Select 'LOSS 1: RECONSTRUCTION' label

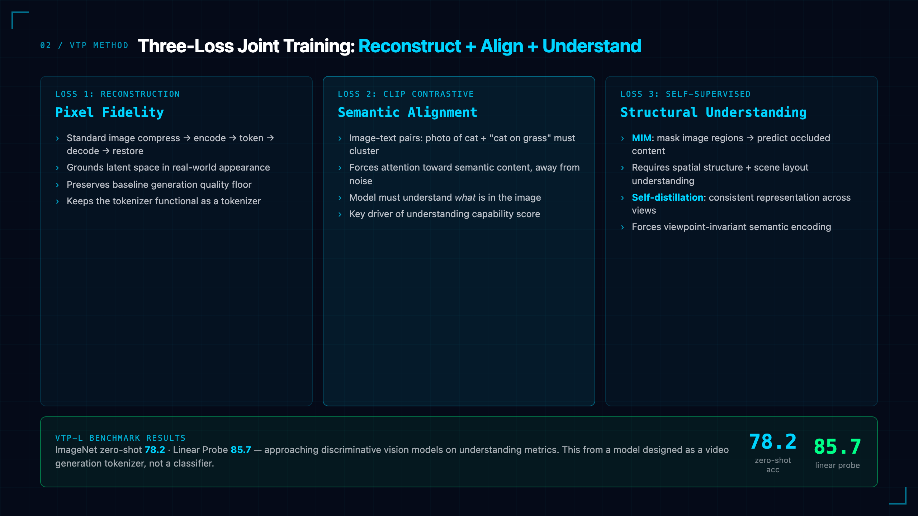(118, 94)
